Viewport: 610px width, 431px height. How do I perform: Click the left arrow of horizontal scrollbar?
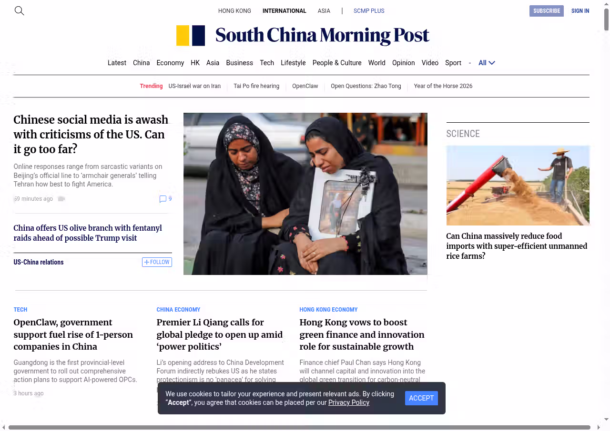4,427
